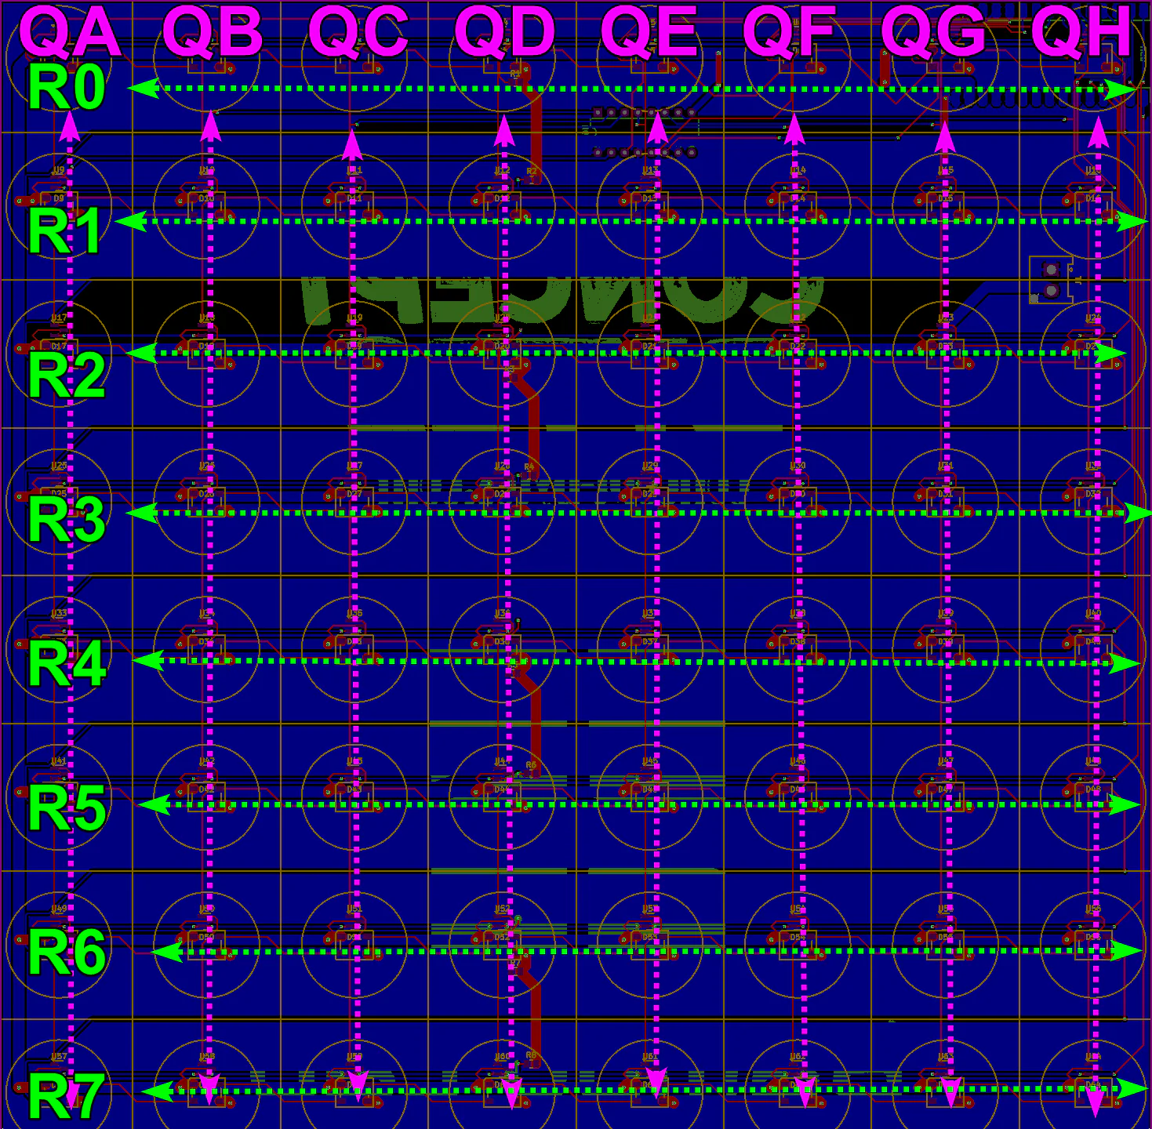Select the D15 LED footprint
The width and height of the screenshot is (1152, 1129).
click(946, 205)
